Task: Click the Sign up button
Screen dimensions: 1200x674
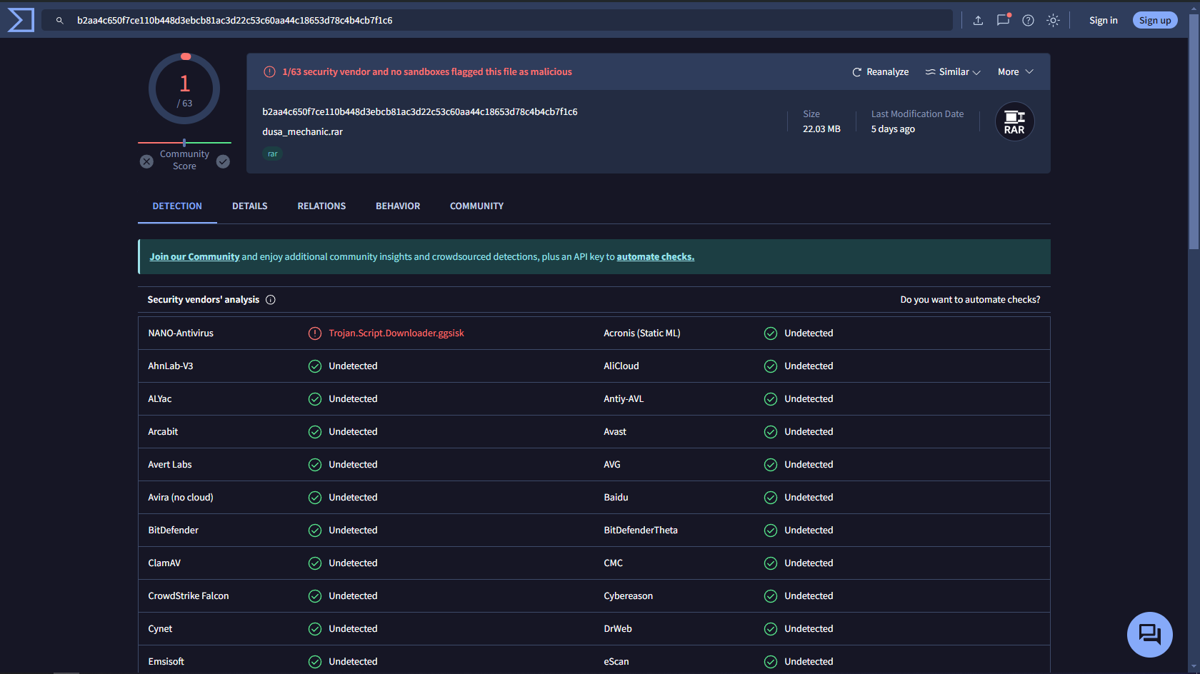Action: point(1155,21)
